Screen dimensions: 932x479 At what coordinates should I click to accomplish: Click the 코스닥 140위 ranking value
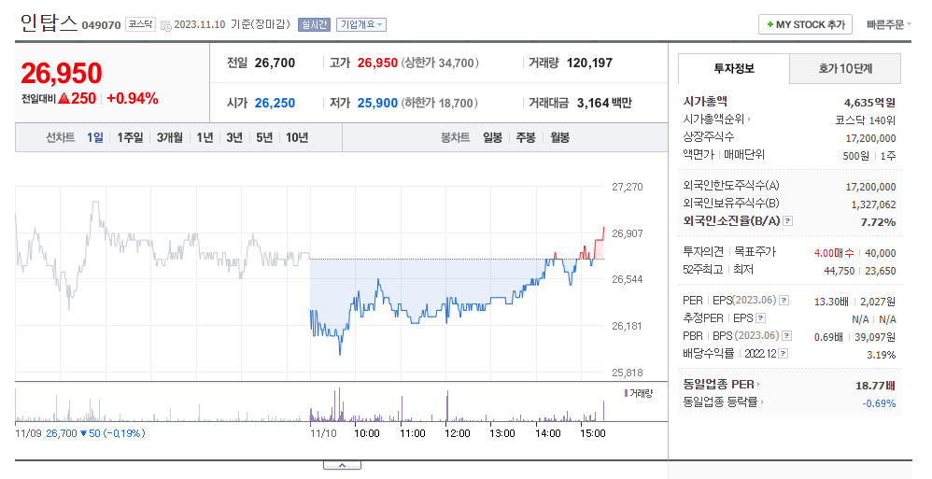[865, 120]
